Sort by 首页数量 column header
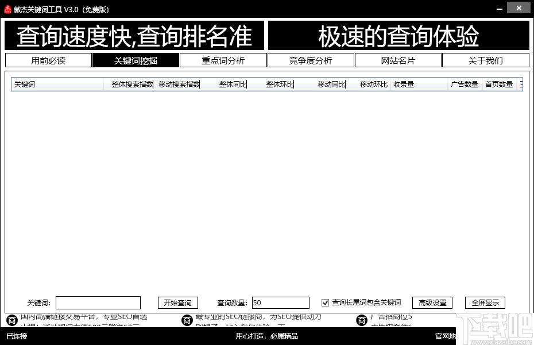This screenshot has height=345, width=534. (x=500, y=84)
